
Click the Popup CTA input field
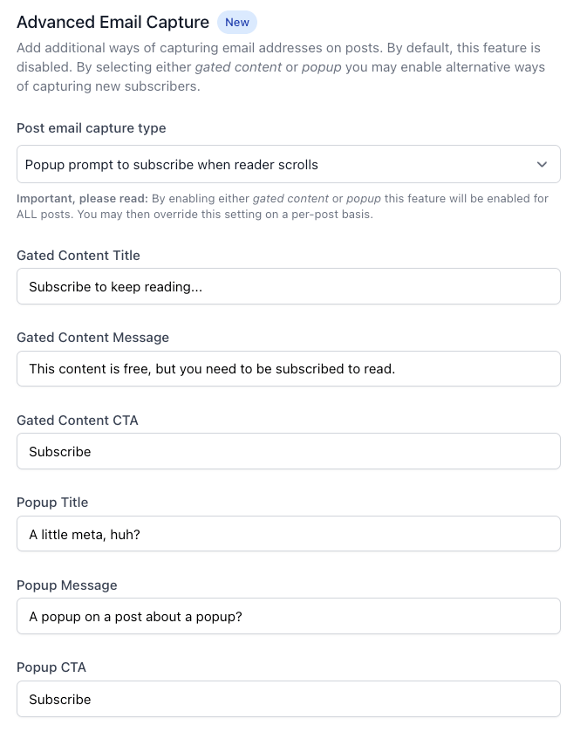[289, 699]
